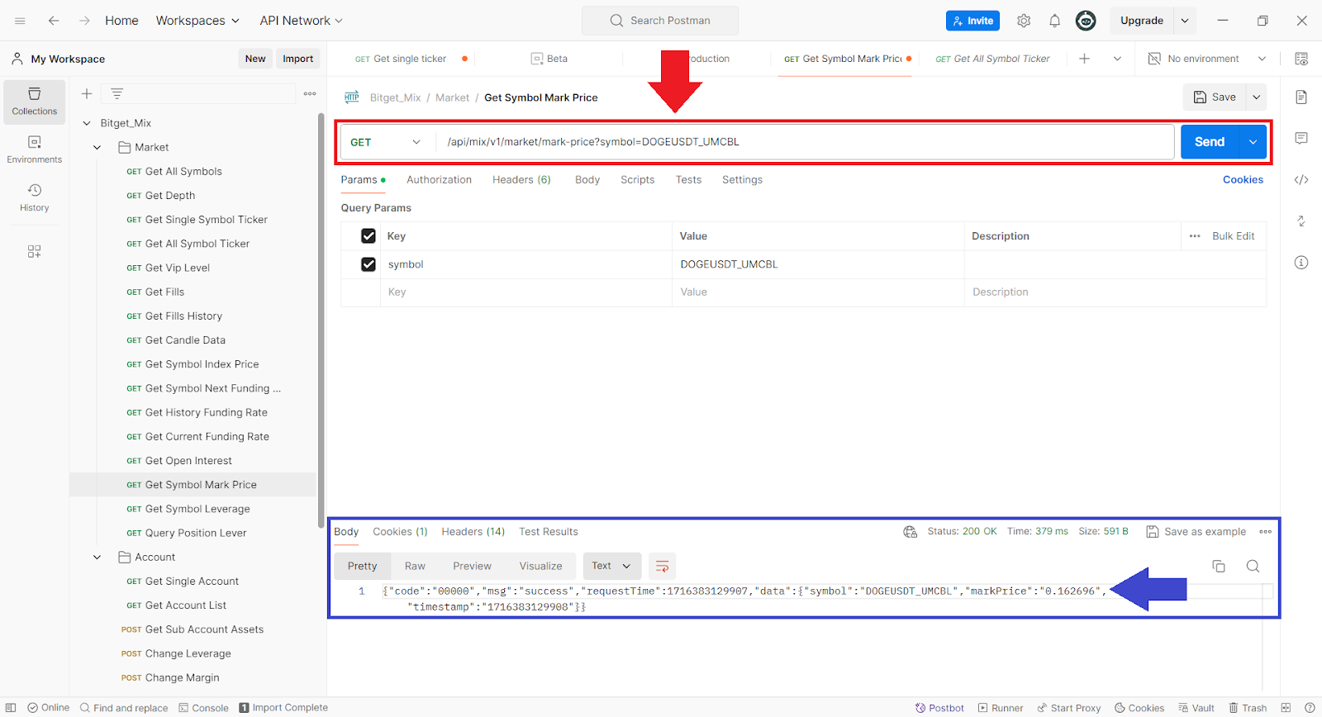Switch to the Raw response view
Screen dimensions: 1322x717
[x=415, y=566]
